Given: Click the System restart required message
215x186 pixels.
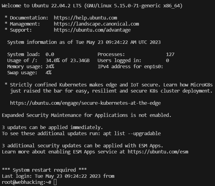Looking at the screenshot, I should pos(44,170).
